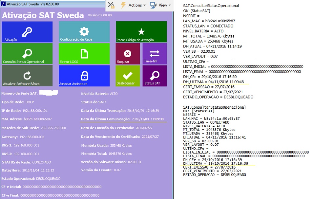Viewport: 313px width, 199px height.
Task: Run Consulta Status Operacional magnifier tile
Action: coord(27,54)
